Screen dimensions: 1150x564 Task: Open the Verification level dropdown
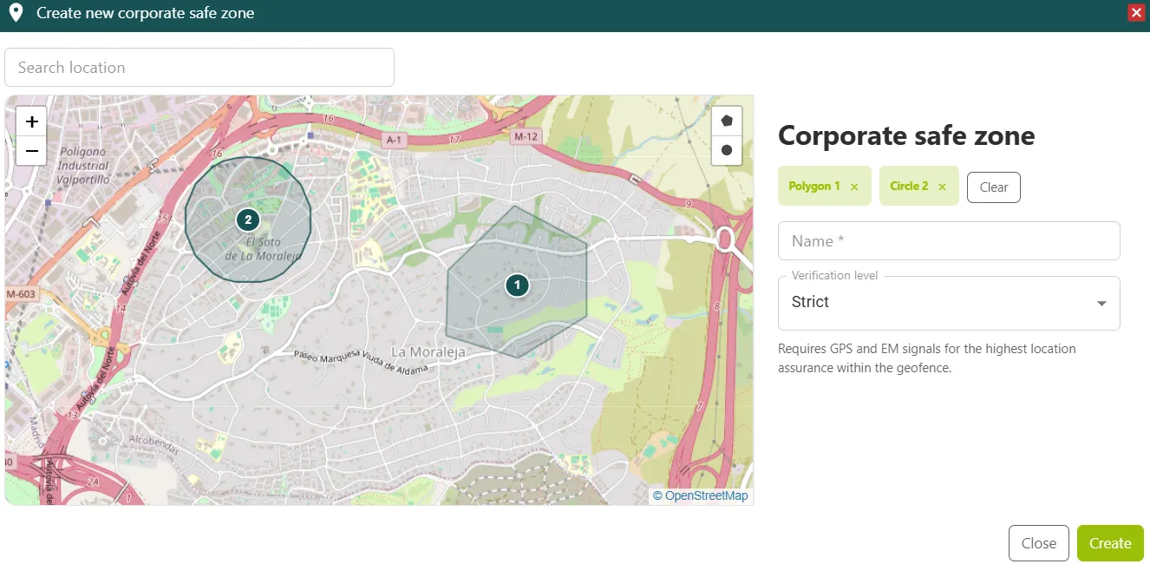(x=949, y=303)
